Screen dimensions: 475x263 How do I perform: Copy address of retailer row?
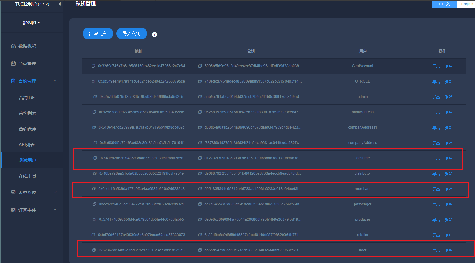click(93, 235)
